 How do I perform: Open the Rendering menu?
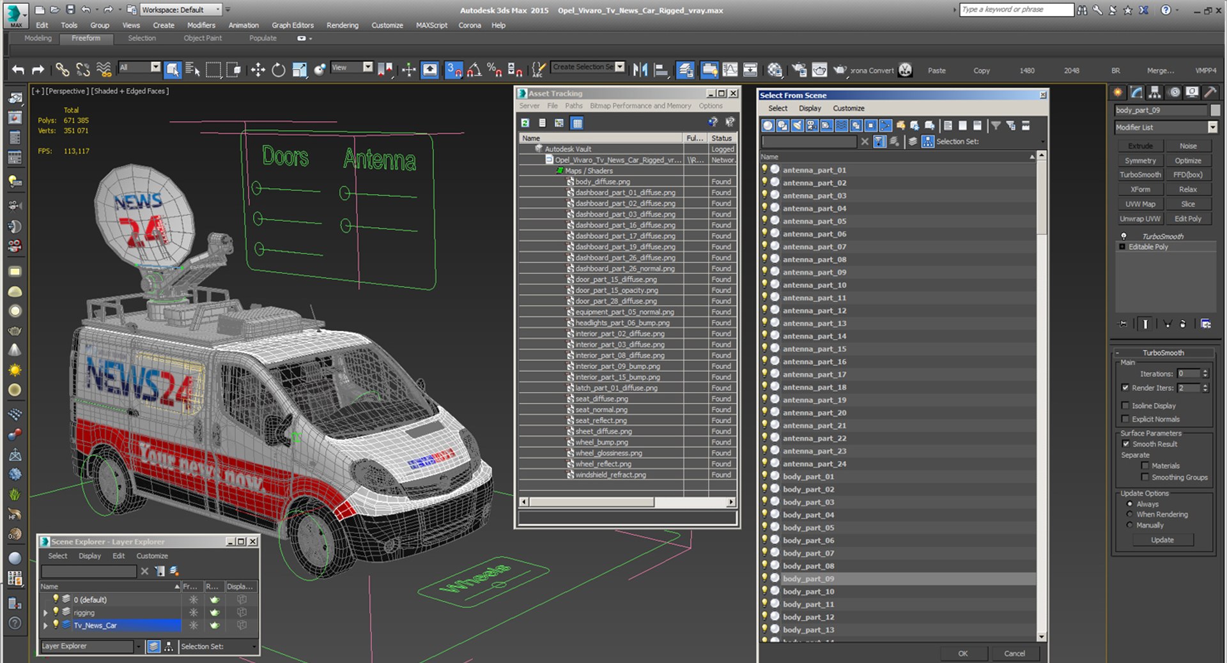(342, 25)
